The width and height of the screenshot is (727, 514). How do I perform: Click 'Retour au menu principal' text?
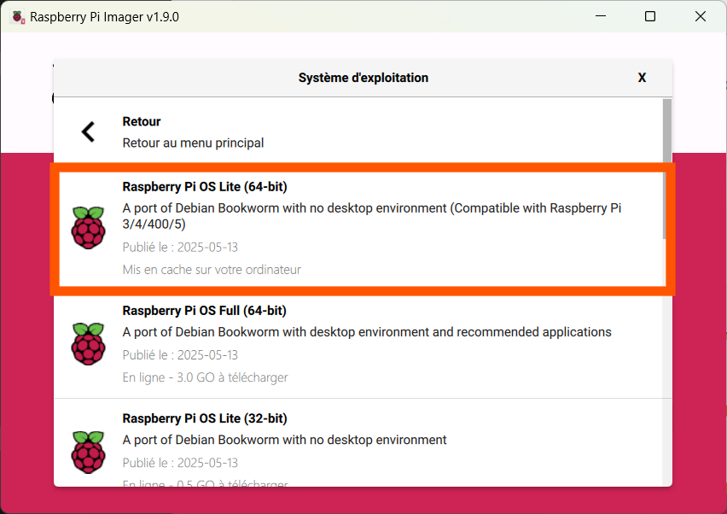click(193, 143)
